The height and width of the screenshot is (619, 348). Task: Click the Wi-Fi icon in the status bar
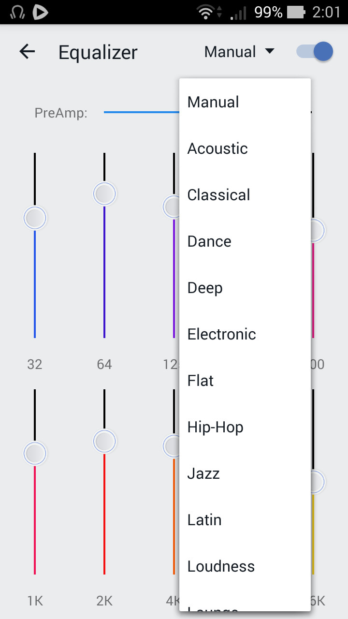point(205,12)
